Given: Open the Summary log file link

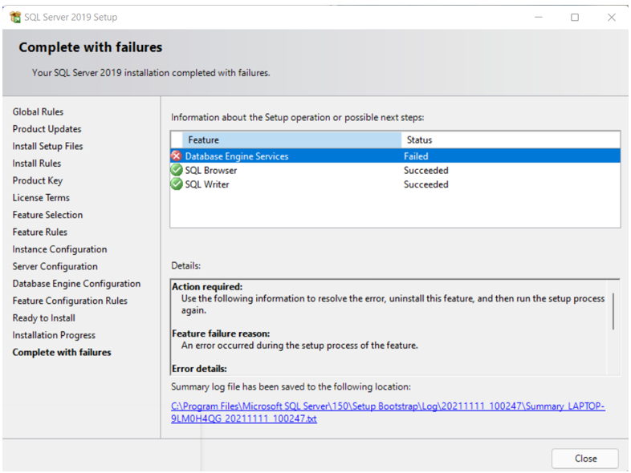Looking at the screenshot, I should coord(388,412).
